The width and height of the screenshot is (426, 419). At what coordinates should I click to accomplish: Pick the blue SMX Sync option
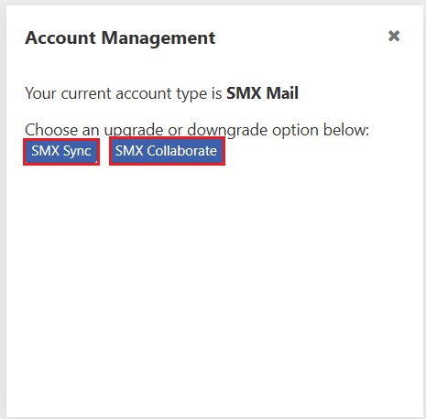(61, 152)
